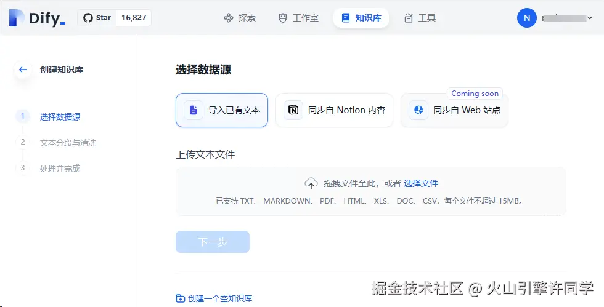
Task: Click the GitHub Star button
Action: pyautogui.click(x=97, y=18)
